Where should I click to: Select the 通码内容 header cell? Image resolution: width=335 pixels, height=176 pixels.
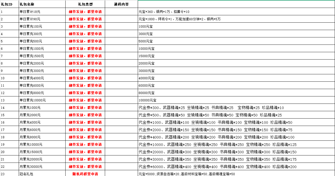[x=121, y=4]
